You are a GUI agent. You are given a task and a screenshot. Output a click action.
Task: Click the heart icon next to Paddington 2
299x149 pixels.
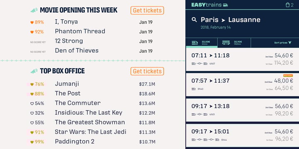point(32,142)
